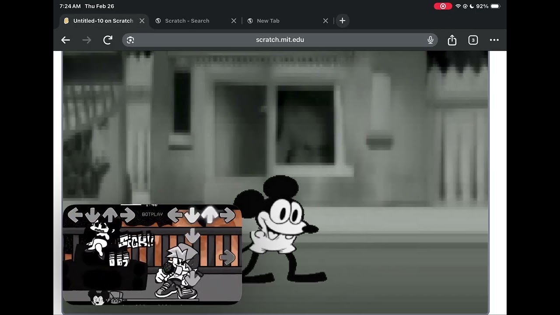Click the Mickey health bar icon
This screenshot has height=315, width=560.
(x=98, y=297)
